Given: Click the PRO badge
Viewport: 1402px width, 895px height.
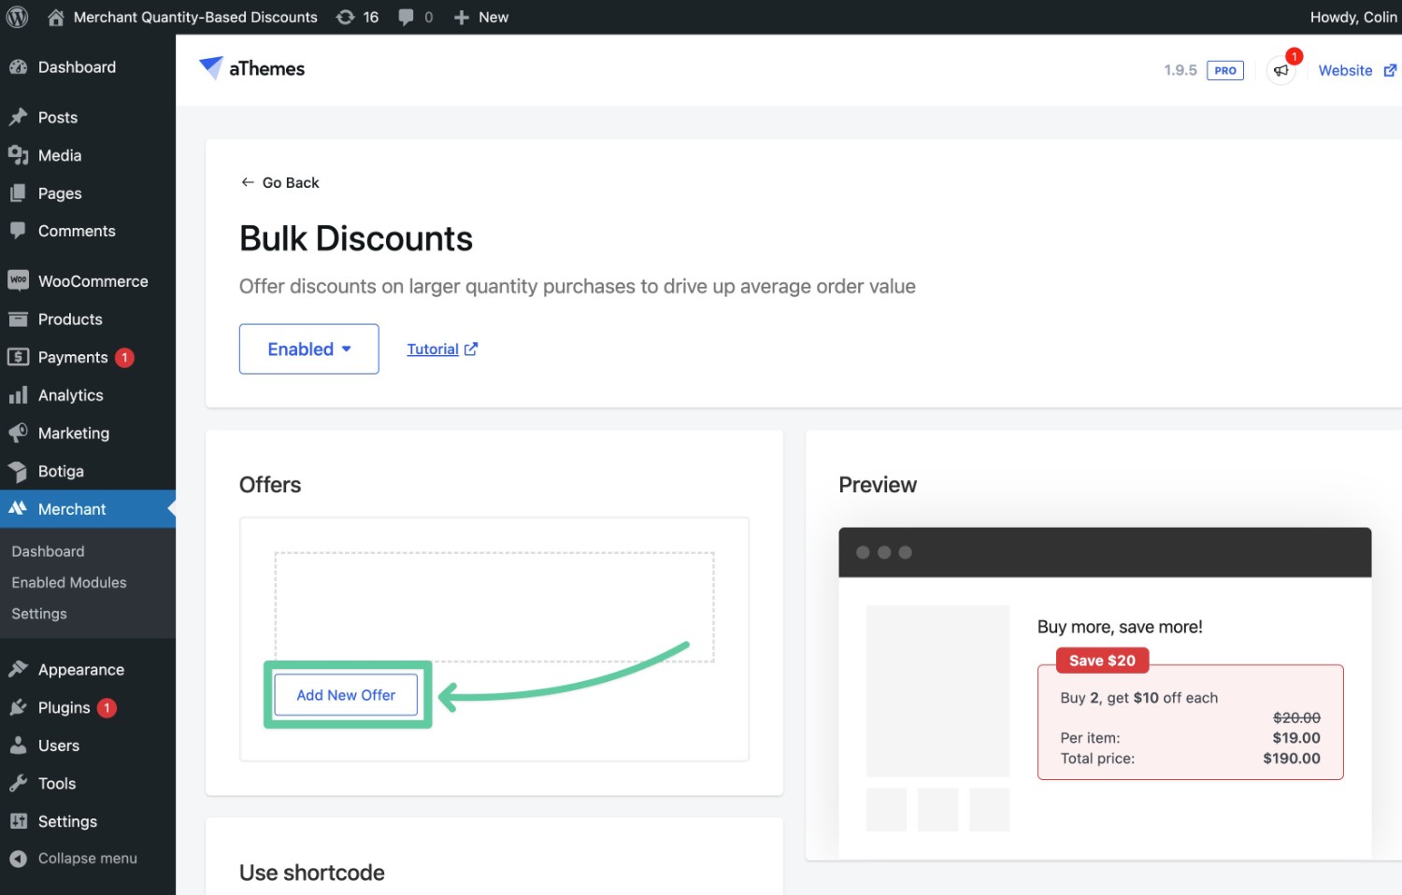Looking at the screenshot, I should coord(1225,70).
